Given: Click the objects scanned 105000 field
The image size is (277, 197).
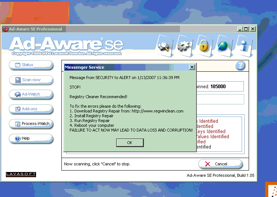Looking at the screenshot, I should tap(220, 86).
